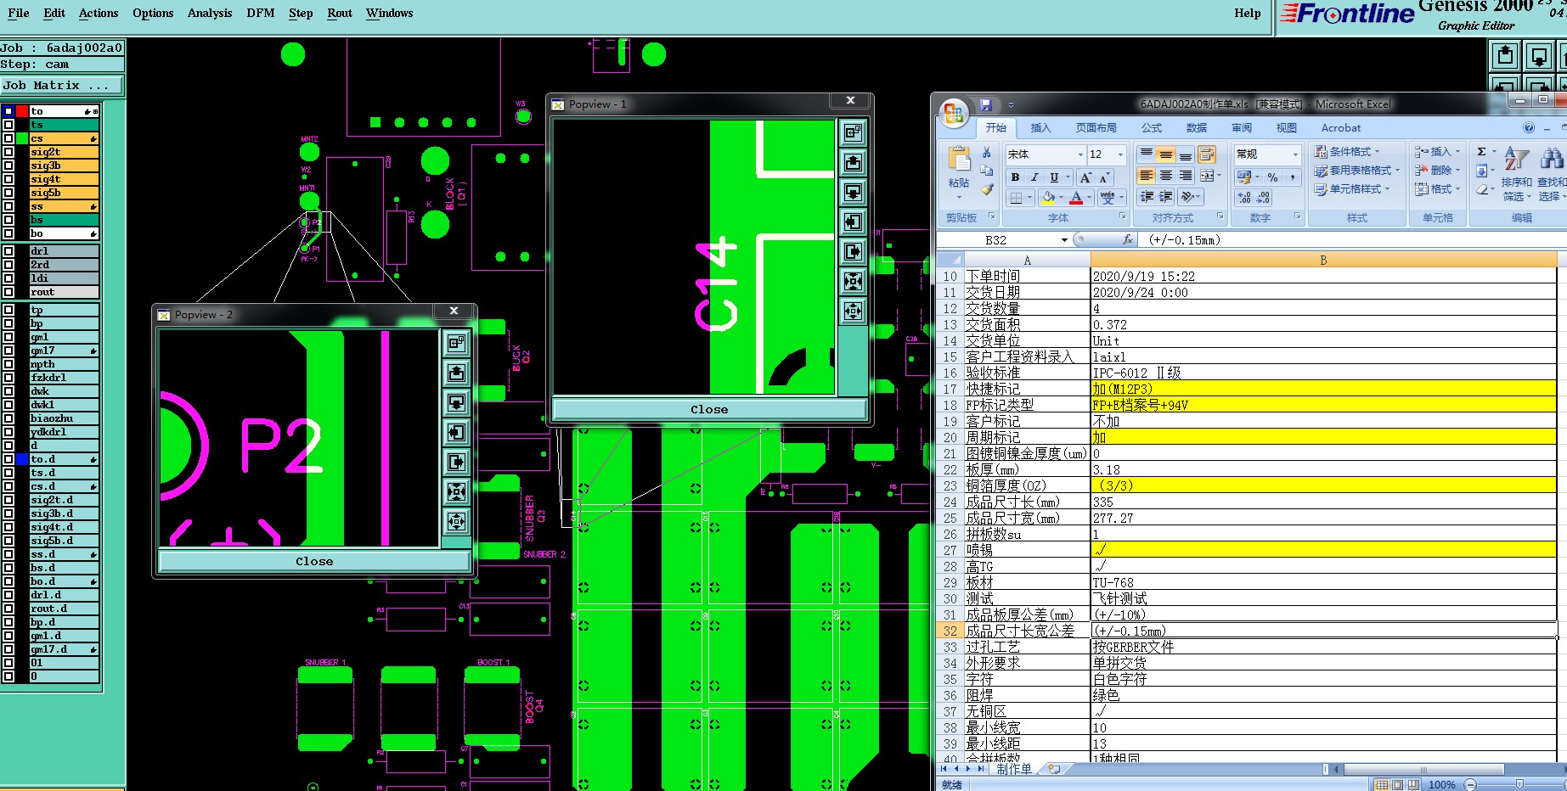
Task: Toggle the checkbox for layer drl
Action: point(8,251)
